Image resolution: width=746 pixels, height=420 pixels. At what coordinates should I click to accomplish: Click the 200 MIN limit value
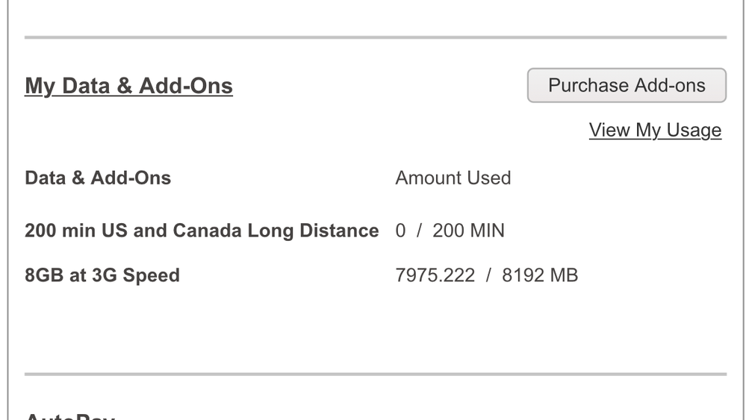pos(468,231)
